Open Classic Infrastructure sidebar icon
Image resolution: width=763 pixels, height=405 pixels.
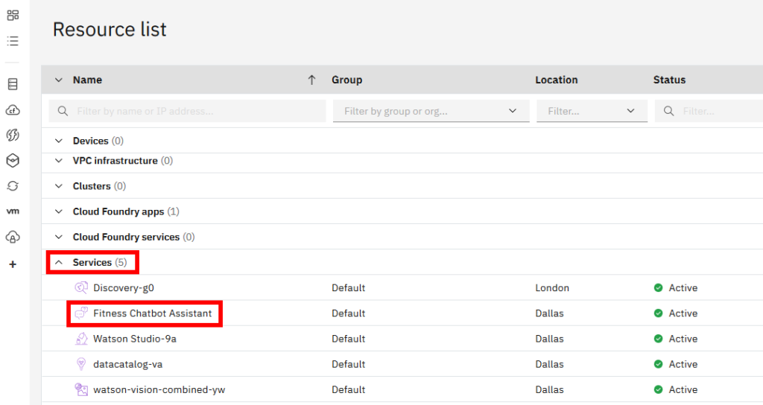(13, 84)
